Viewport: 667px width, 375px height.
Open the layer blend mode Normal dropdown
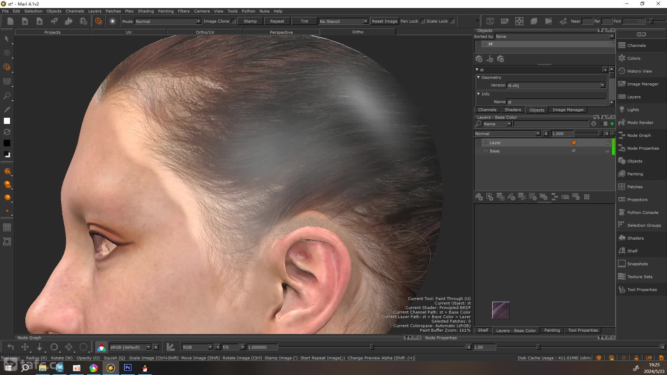tap(508, 134)
